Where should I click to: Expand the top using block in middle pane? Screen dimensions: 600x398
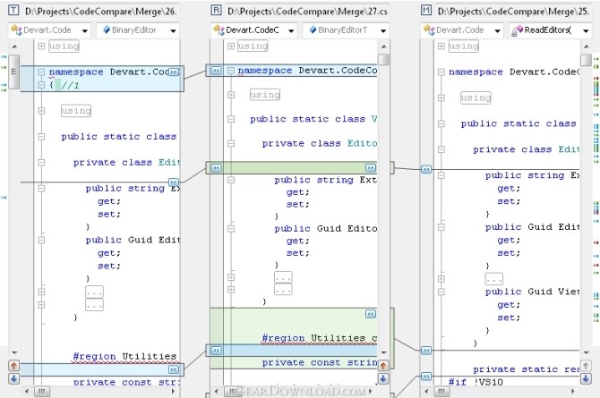point(231,47)
